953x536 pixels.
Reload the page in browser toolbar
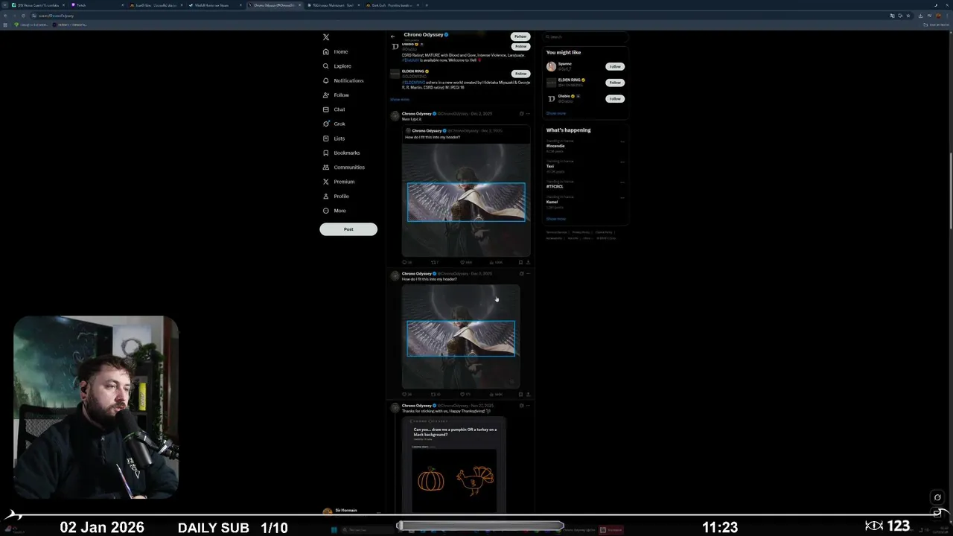pos(23,15)
